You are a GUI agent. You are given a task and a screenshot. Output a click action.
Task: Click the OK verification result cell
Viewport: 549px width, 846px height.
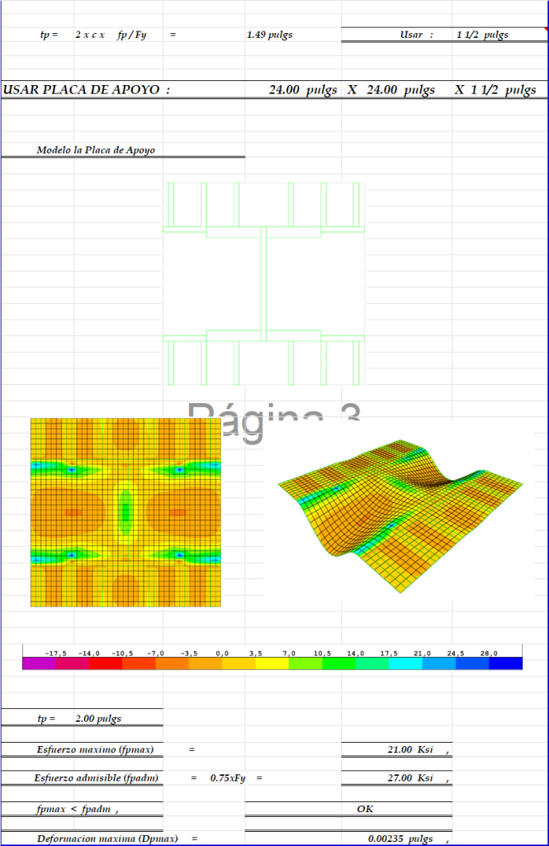348,808
